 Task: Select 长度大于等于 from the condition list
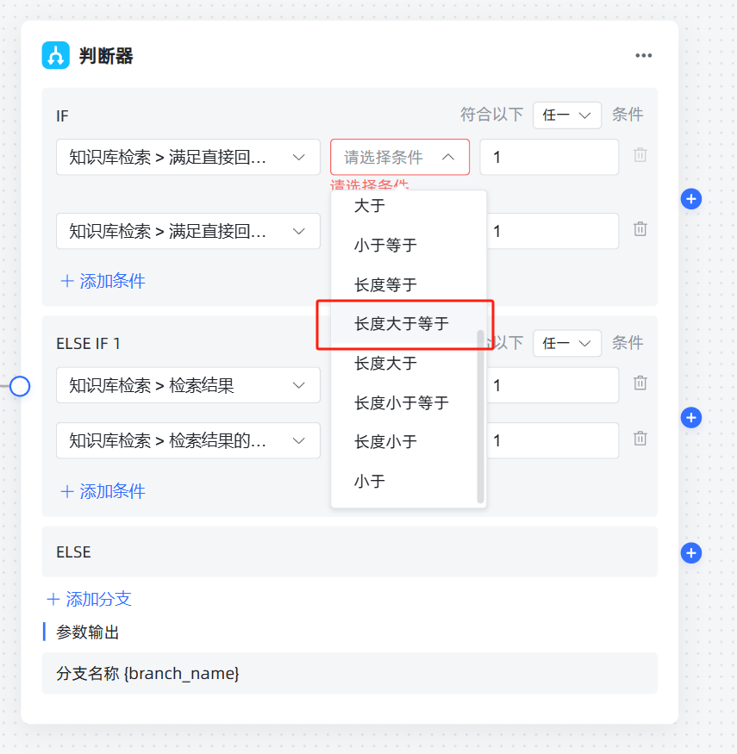point(402,324)
